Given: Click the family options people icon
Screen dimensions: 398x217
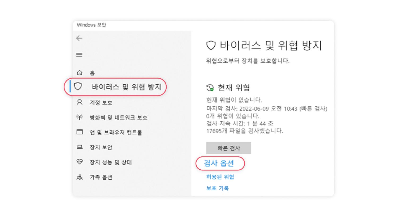Looking at the screenshot, I should [79, 177].
